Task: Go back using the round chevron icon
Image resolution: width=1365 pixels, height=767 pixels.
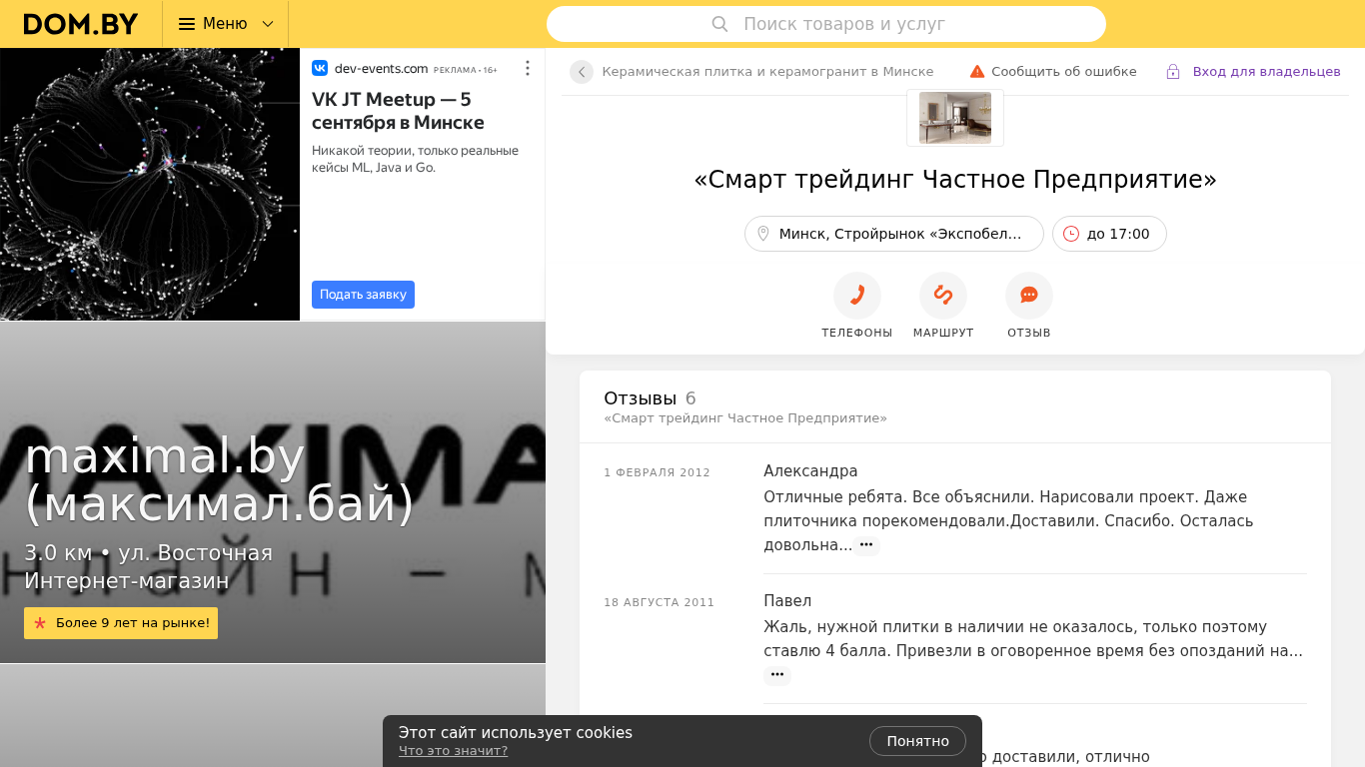Action: 582,72
